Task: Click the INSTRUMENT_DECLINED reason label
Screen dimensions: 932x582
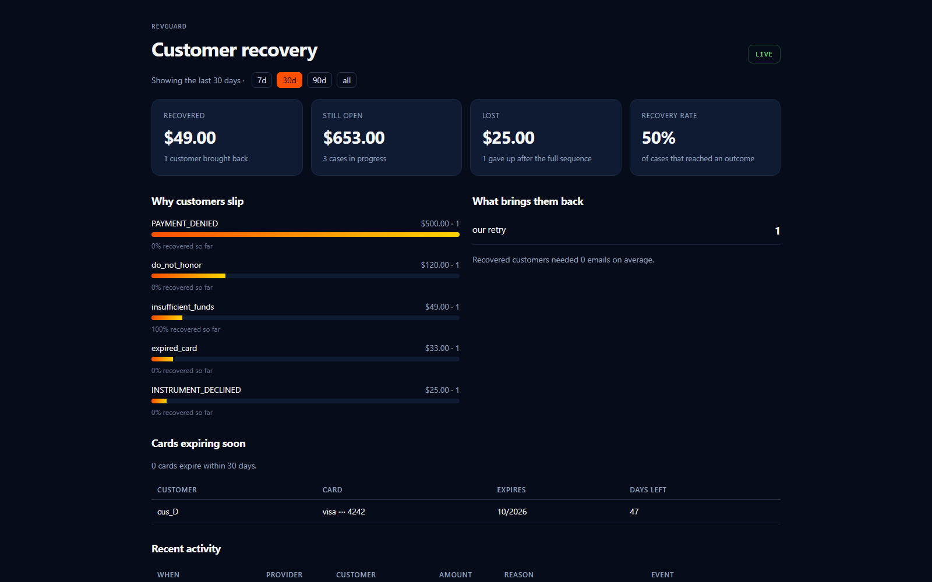Action: tap(196, 390)
